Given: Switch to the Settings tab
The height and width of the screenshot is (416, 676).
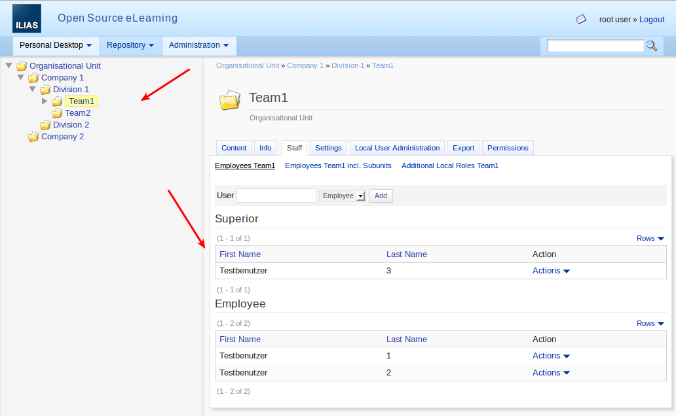Looking at the screenshot, I should pos(328,148).
